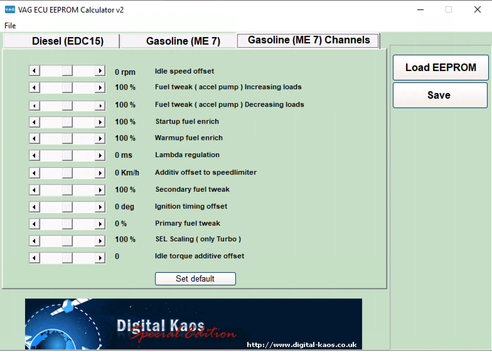Click 'SEL Scaling ( only Turbo )' label
Image resolution: width=492 pixels, height=352 pixels.
[198, 239]
